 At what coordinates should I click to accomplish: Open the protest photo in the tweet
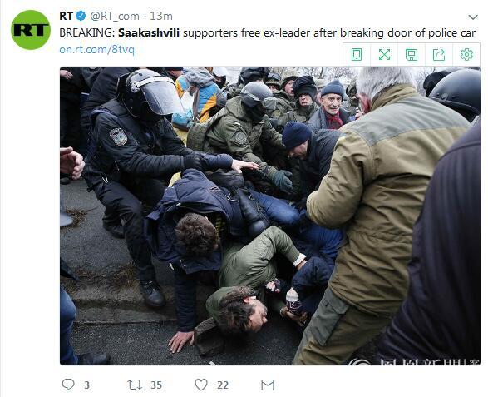point(270,216)
